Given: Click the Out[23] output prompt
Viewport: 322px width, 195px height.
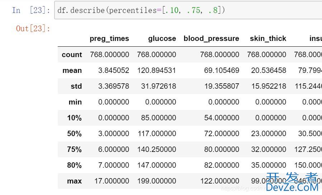Looking at the screenshot, I should pos(33,28).
